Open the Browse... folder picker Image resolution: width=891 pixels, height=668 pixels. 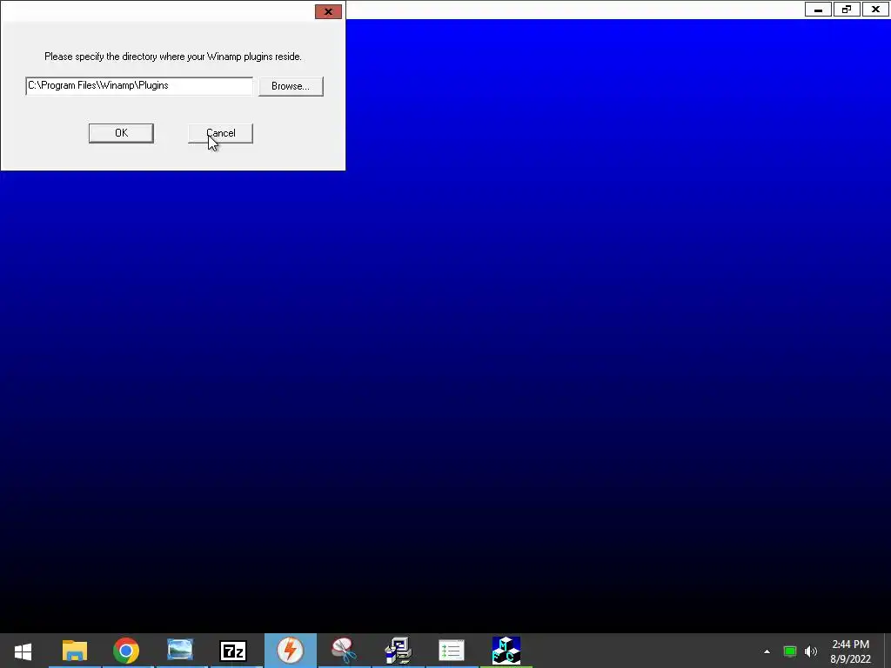(291, 86)
